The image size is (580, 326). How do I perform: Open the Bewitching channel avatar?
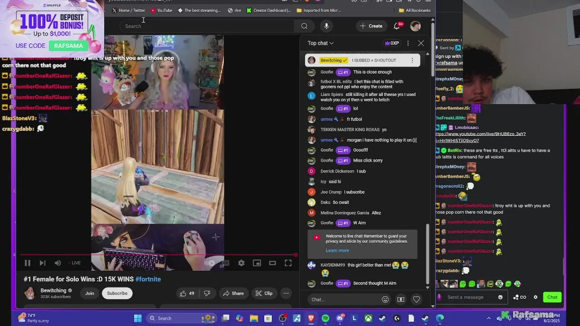pos(30,293)
